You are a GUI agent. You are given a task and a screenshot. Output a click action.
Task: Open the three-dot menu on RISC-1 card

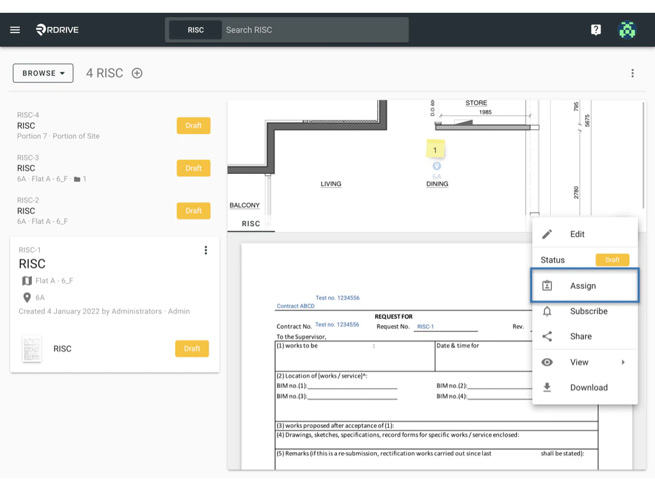[x=205, y=250]
